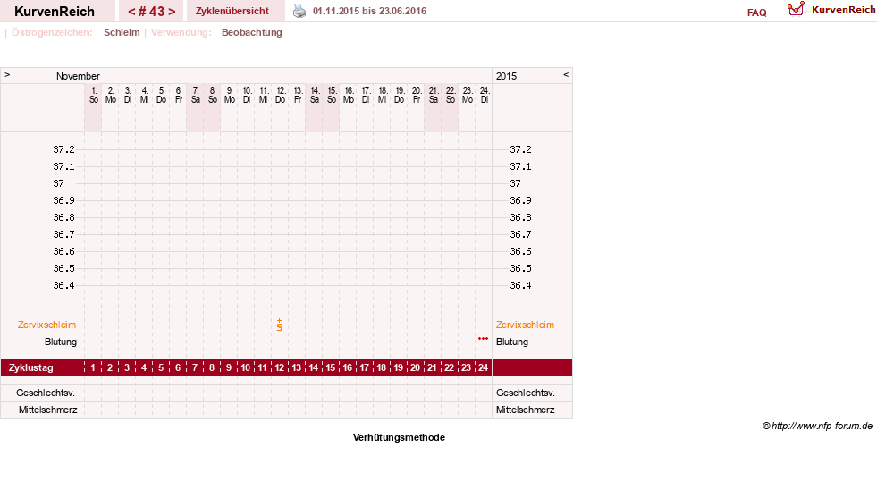Click cycle number #43
Image resolution: width=877 pixels, height=490 pixels.
click(x=152, y=12)
